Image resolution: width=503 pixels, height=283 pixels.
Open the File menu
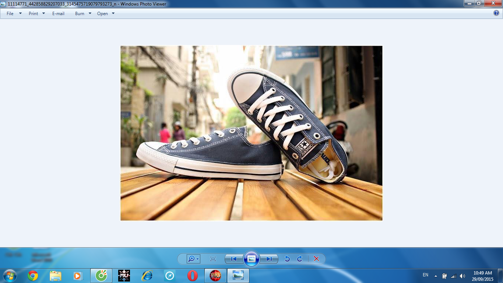(x=10, y=13)
